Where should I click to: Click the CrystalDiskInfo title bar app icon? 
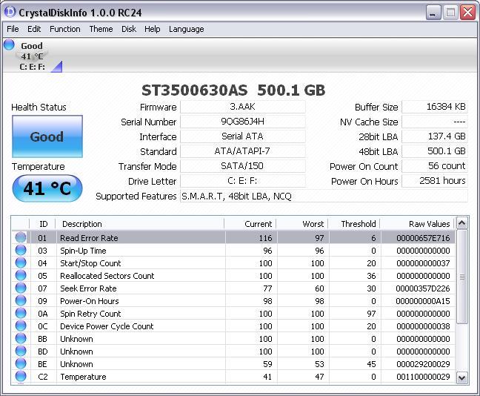[x=10, y=12]
